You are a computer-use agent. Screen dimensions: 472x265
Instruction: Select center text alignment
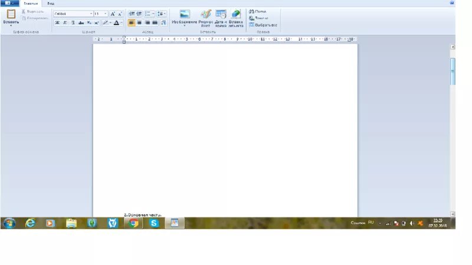[x=139, y=23]
